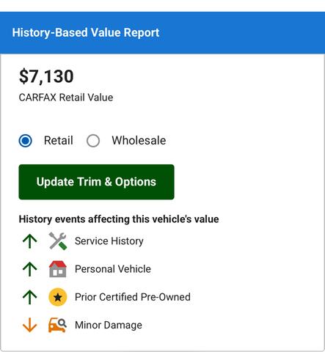Click the up arrow beside Prior Certified Pre-Owned
This screenshot has width=325, height=352.
point(29,297)
